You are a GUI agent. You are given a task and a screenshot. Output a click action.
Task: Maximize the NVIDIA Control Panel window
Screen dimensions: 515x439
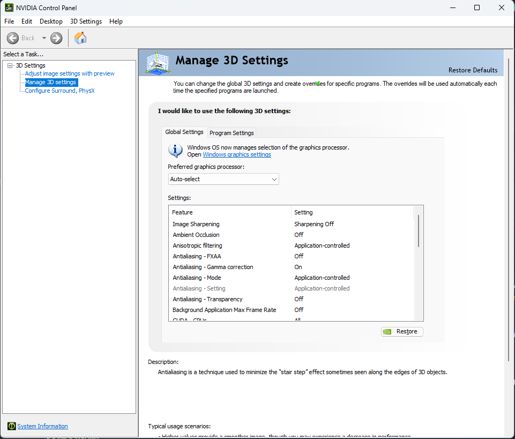tap(477, 8)
